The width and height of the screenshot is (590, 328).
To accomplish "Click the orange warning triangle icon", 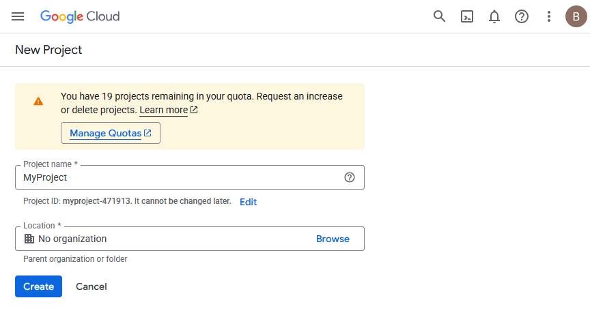I will point(38,101).
